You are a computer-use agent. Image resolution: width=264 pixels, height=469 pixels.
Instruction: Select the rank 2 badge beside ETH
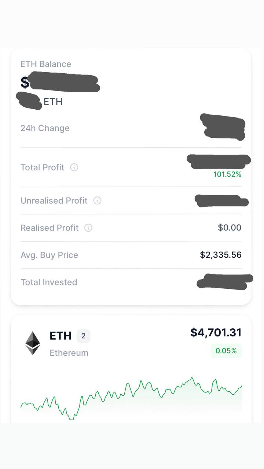click(x=83, y=336)
